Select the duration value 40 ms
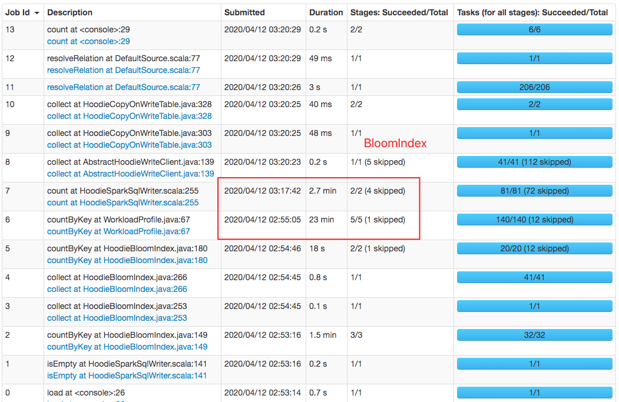Viewport: 619px width, 402px height. coord(320,104)
